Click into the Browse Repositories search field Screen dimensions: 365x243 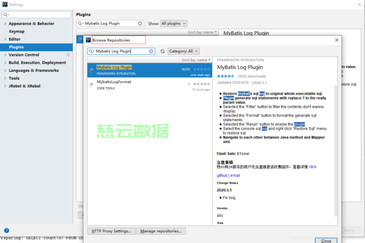point(121,51)
